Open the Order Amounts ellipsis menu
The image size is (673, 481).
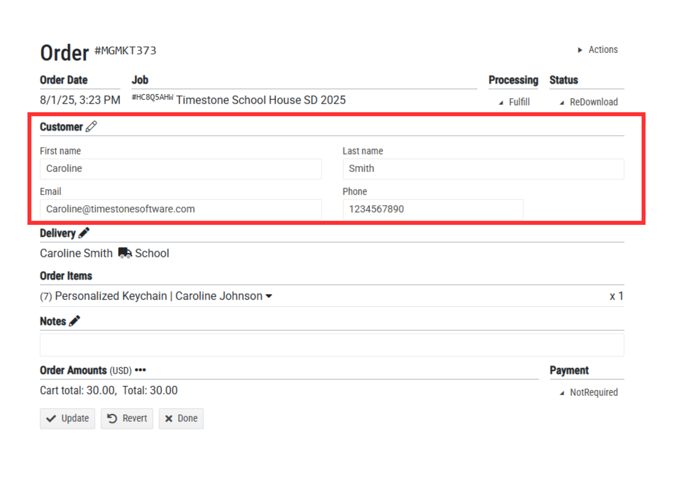[140, 370]
